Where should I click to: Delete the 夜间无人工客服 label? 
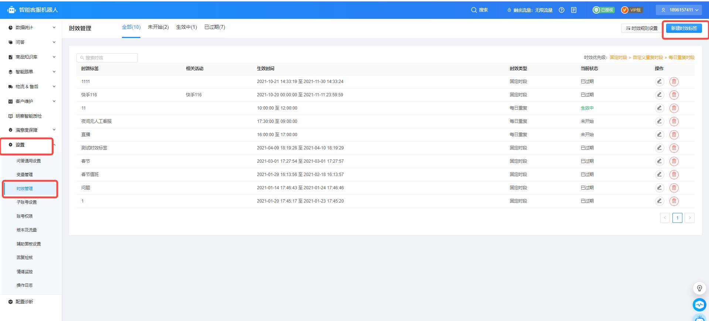coord(674,121)
